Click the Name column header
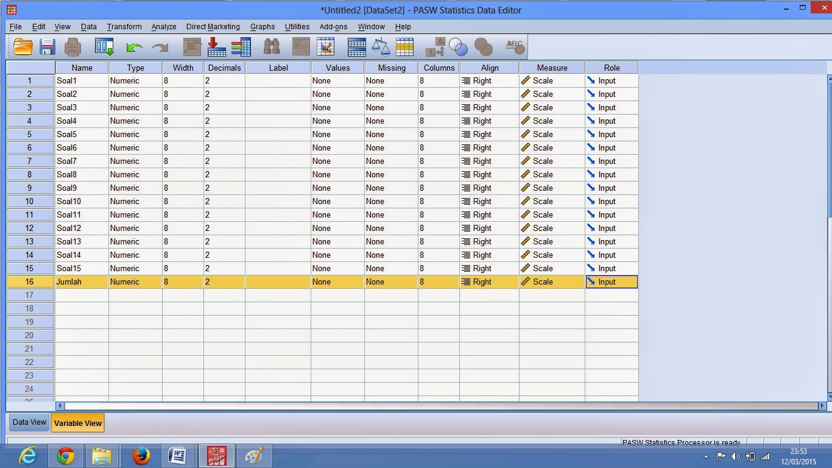 pos(82,68)
